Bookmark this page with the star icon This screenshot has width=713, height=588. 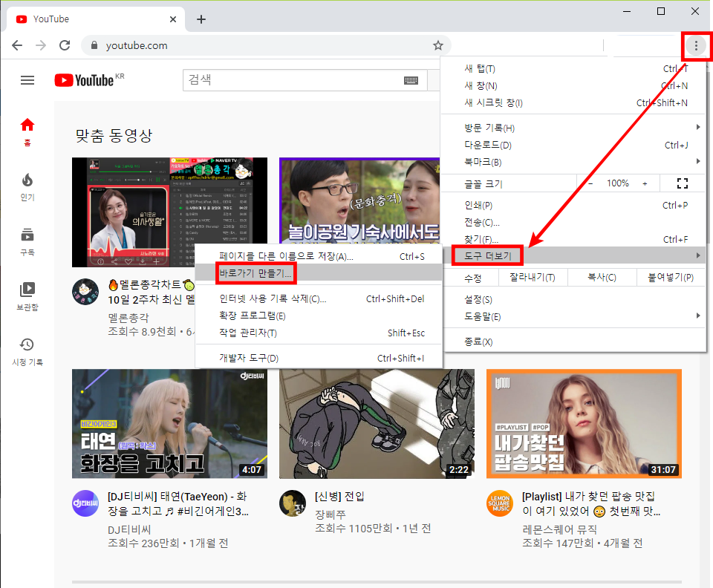click(438, 45)
